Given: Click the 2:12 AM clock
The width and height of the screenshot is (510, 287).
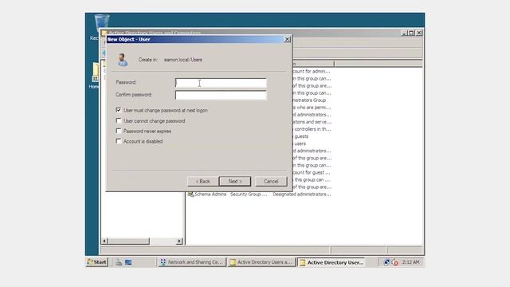Looking at the screenshot, I should point(410,262).
